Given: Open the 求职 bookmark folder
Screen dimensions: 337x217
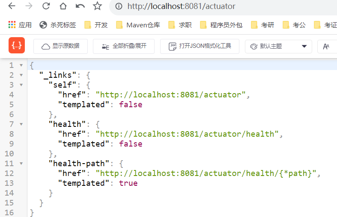Looking at the screenshot, I should (180, 25).
